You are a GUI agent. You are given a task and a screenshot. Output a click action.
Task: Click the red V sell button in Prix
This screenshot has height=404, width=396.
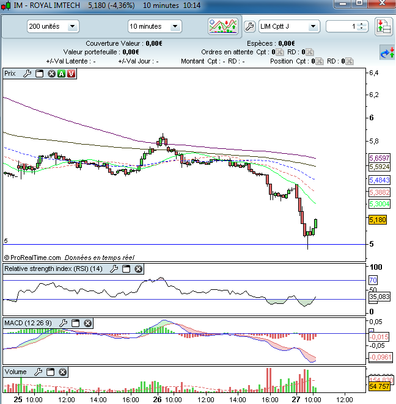click(71, 74)
